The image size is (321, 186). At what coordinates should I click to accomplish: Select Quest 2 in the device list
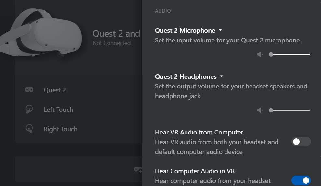click(55, 90)
